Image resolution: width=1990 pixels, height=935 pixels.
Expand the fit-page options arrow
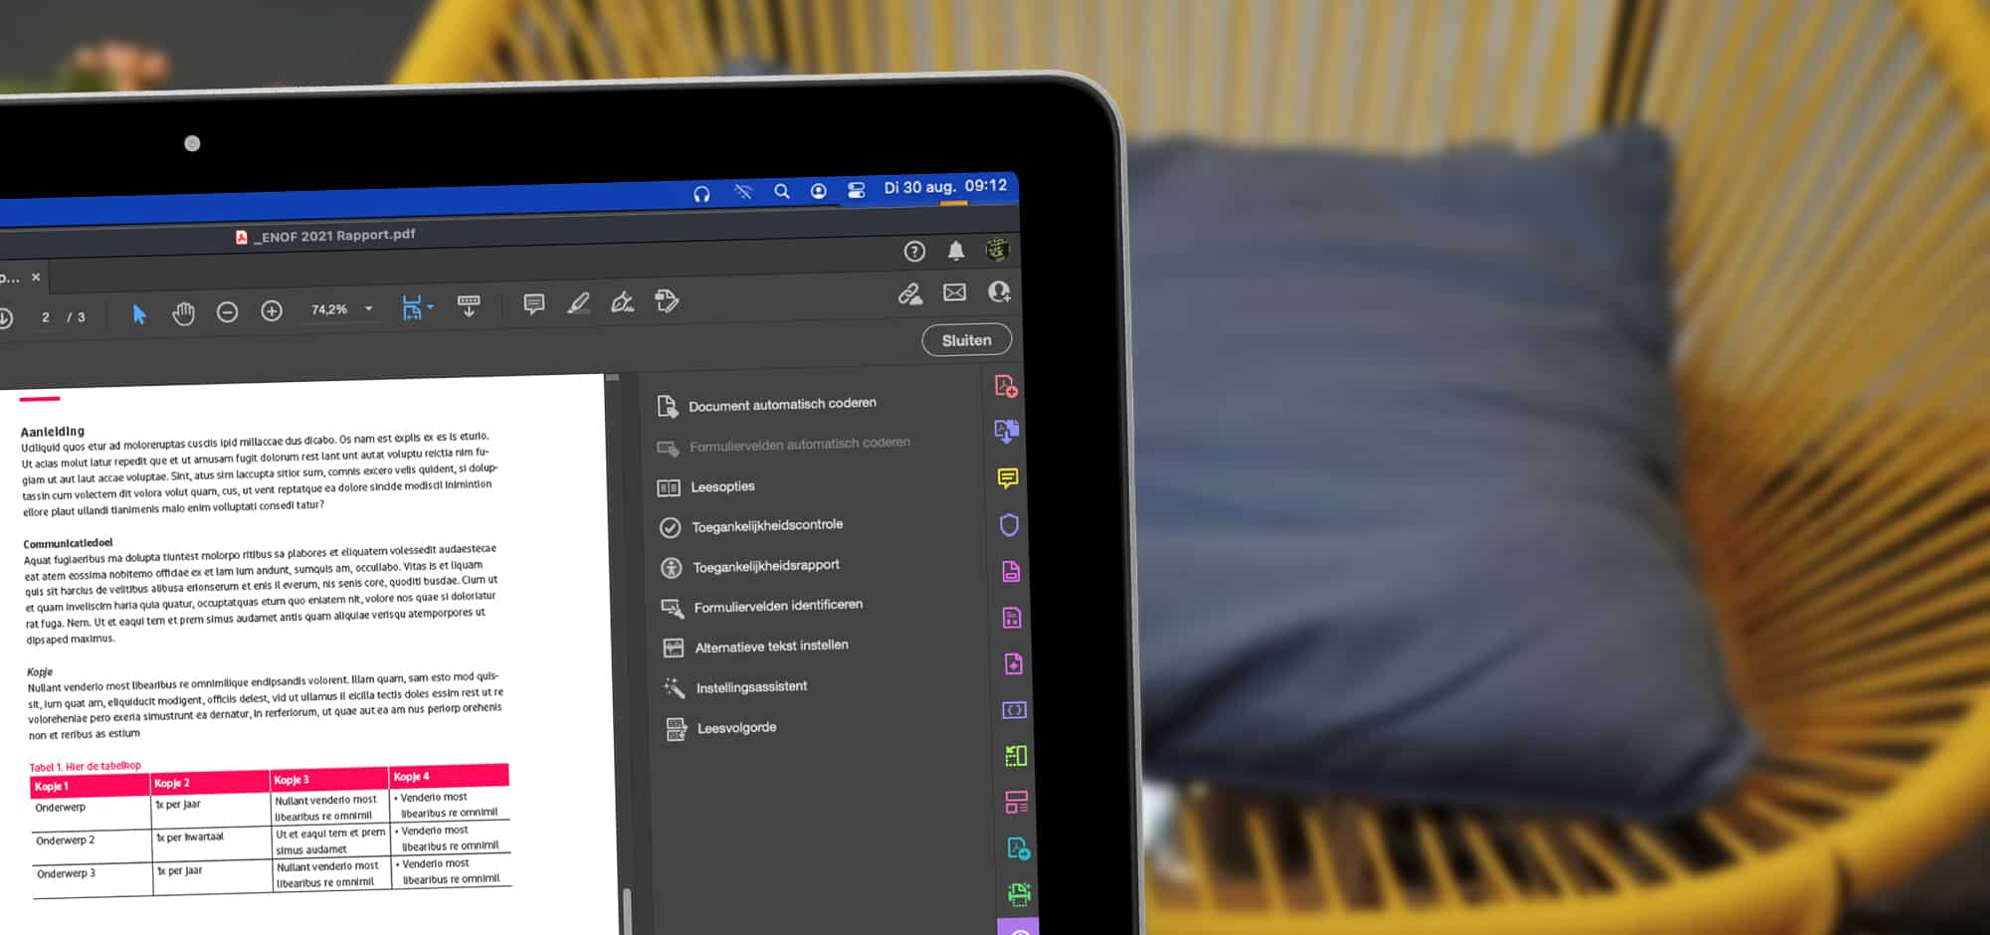pyautogui.click(x=430, y=307)
